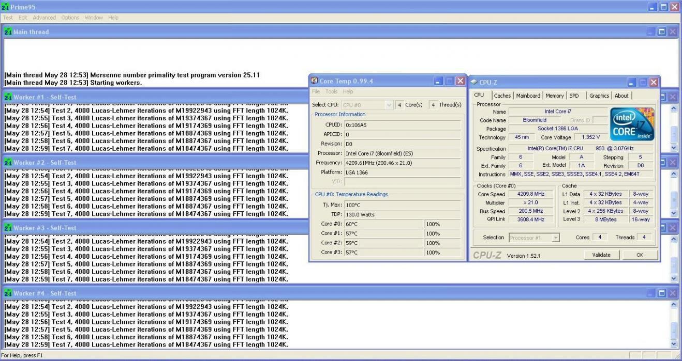This screenshot has width=682, height=361.
Task: Click the Core #1 load value 100%
Action: tap(442, 233)
